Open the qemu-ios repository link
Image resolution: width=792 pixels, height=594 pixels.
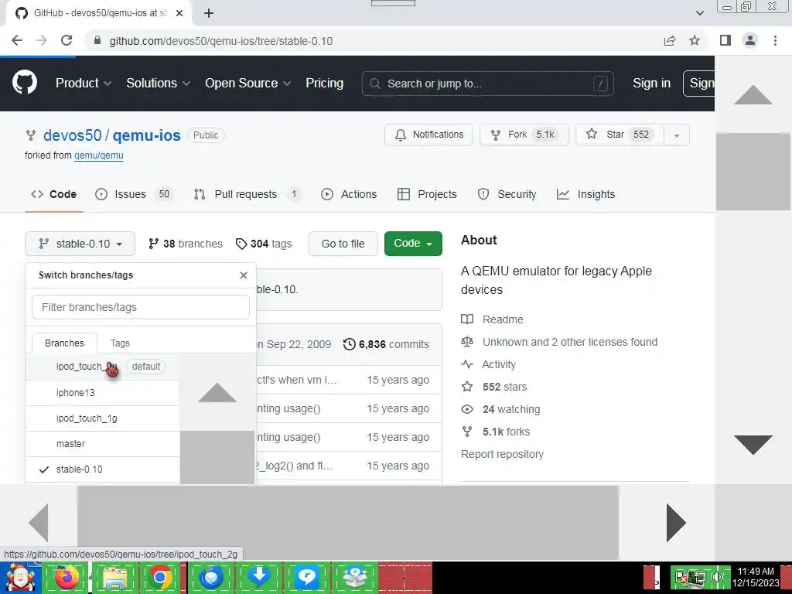(x=146, y=135)
